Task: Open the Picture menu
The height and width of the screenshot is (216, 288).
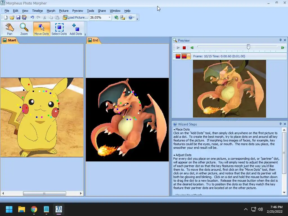Action: pyautogui.click(x=64, y=11)
